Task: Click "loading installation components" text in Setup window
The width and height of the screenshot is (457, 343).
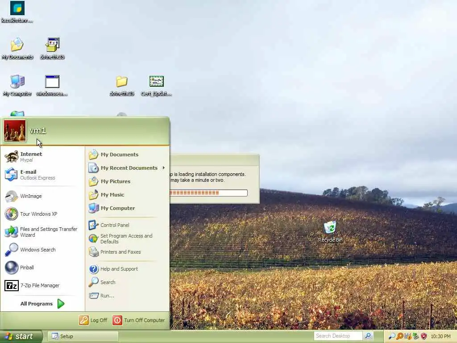Action: [212, 174]
